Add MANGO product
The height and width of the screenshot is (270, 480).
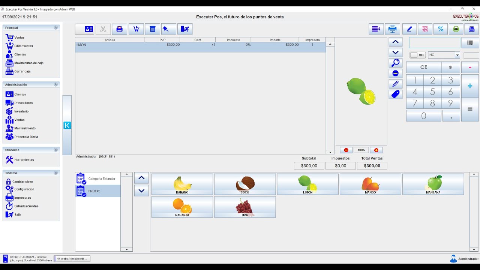tap(370, 184)
